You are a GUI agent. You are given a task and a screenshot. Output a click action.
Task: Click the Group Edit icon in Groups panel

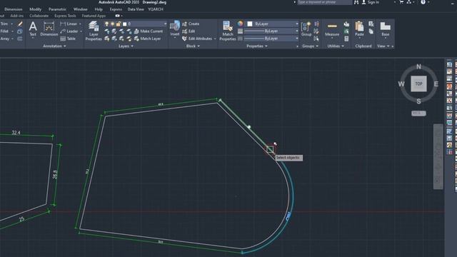point(316,31)
